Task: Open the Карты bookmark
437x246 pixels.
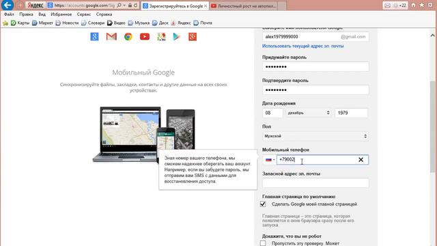Action: pos(20,23)
